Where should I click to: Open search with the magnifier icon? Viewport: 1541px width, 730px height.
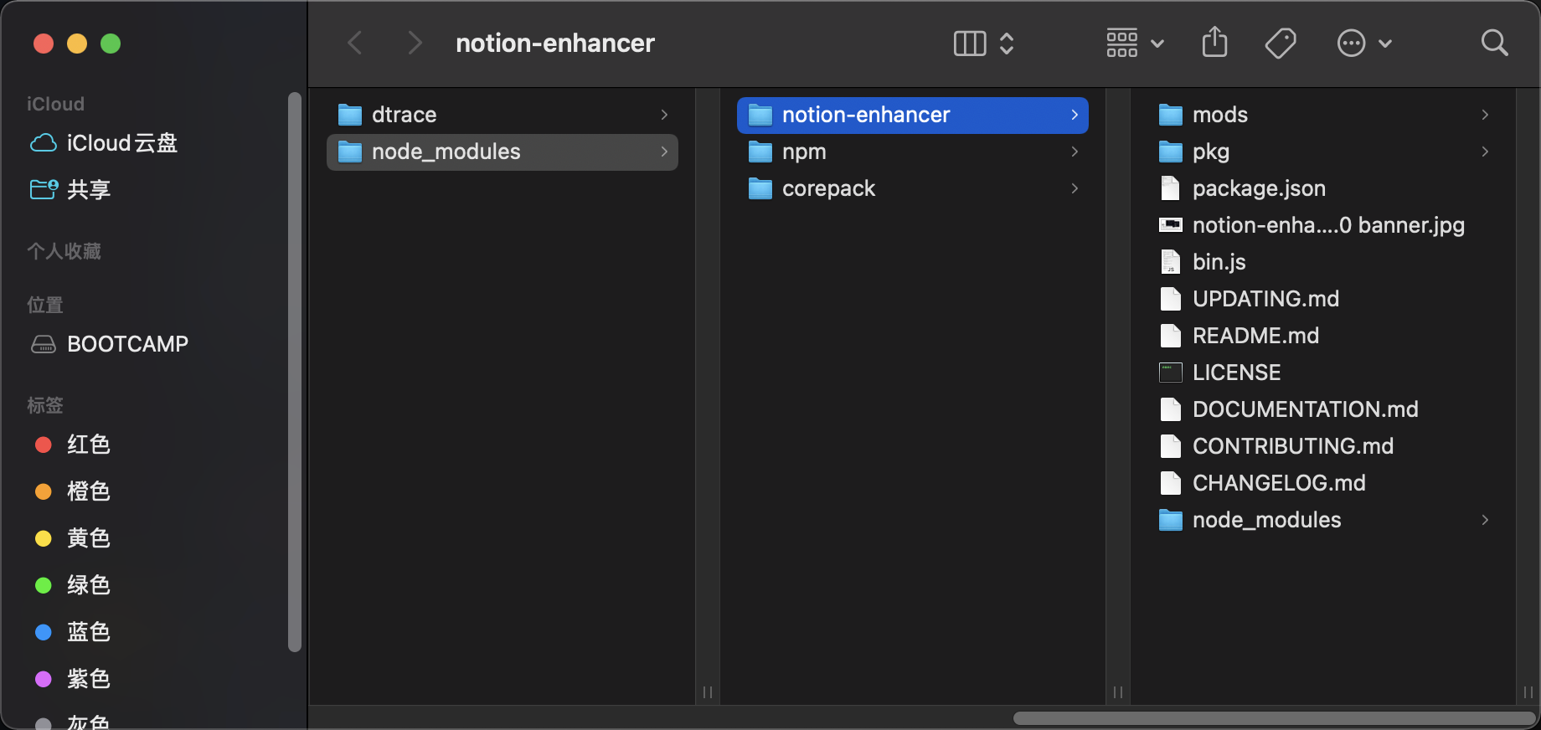coord(1494,43)
